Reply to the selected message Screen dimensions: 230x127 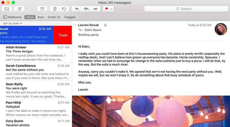pos(77,9)
